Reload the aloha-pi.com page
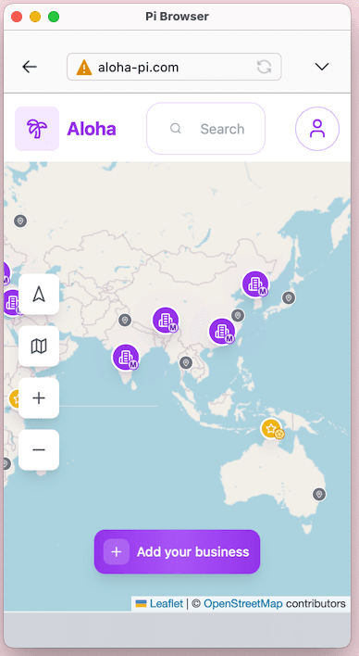 [x=264, y=67]
